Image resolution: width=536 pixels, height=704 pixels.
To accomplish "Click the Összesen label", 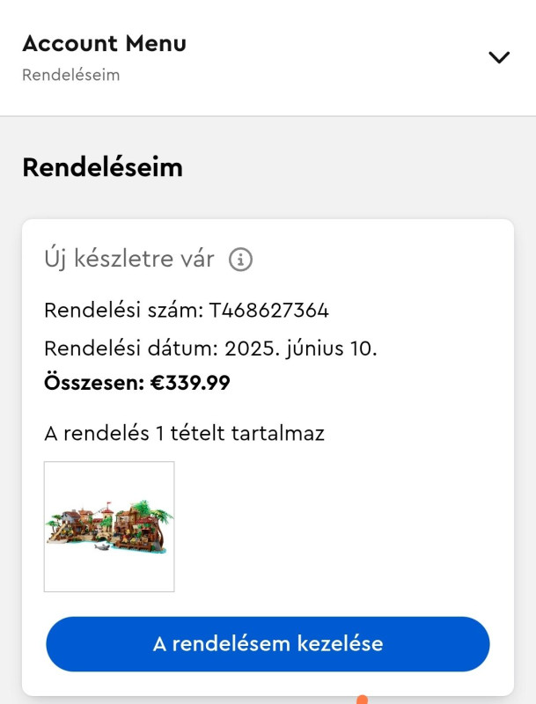I will pos(94,383).
